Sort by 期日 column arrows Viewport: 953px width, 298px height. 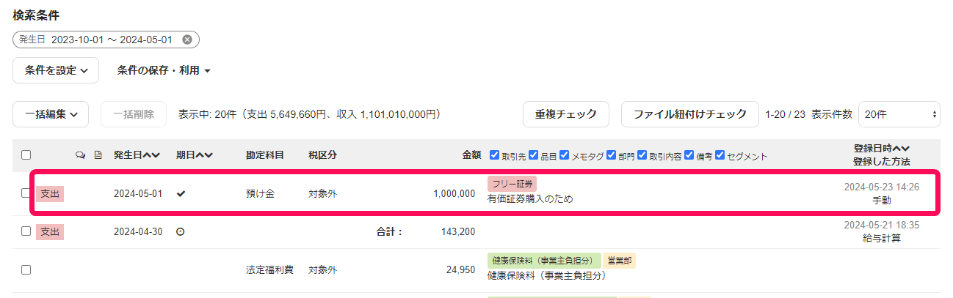coord(204,155)
